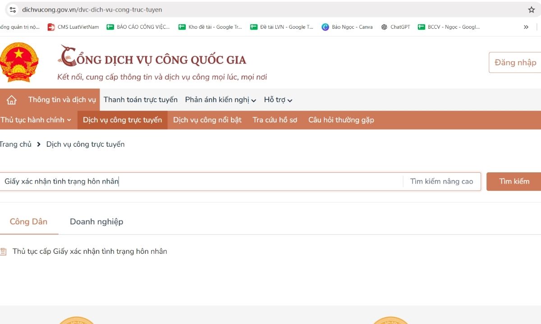Screen dimensions: 541x324
Task: Bookmark page with the star icon
Action: (532, 9)
